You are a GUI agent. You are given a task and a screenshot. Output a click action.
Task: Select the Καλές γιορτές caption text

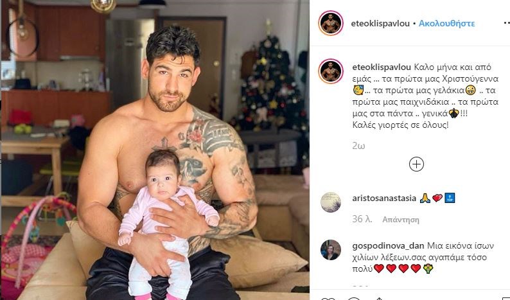[x=400, y=125]
